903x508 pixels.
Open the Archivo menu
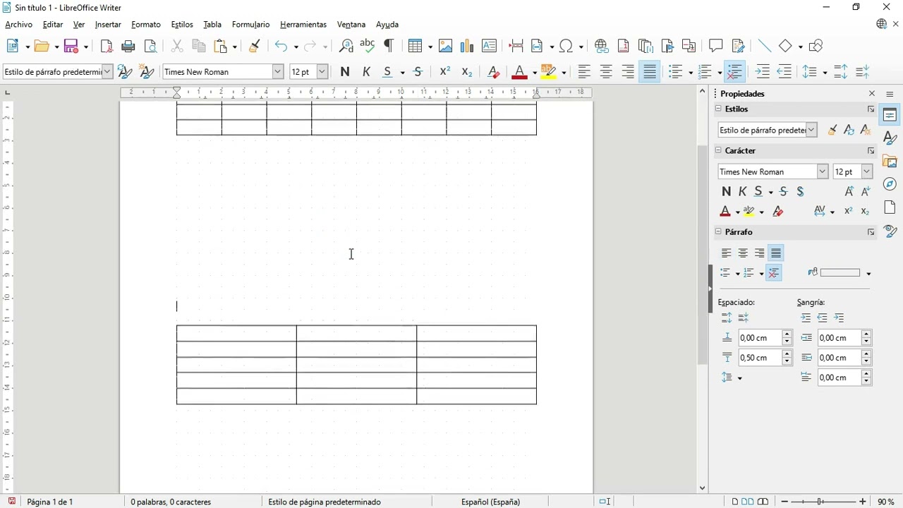[x=18, y=25]
